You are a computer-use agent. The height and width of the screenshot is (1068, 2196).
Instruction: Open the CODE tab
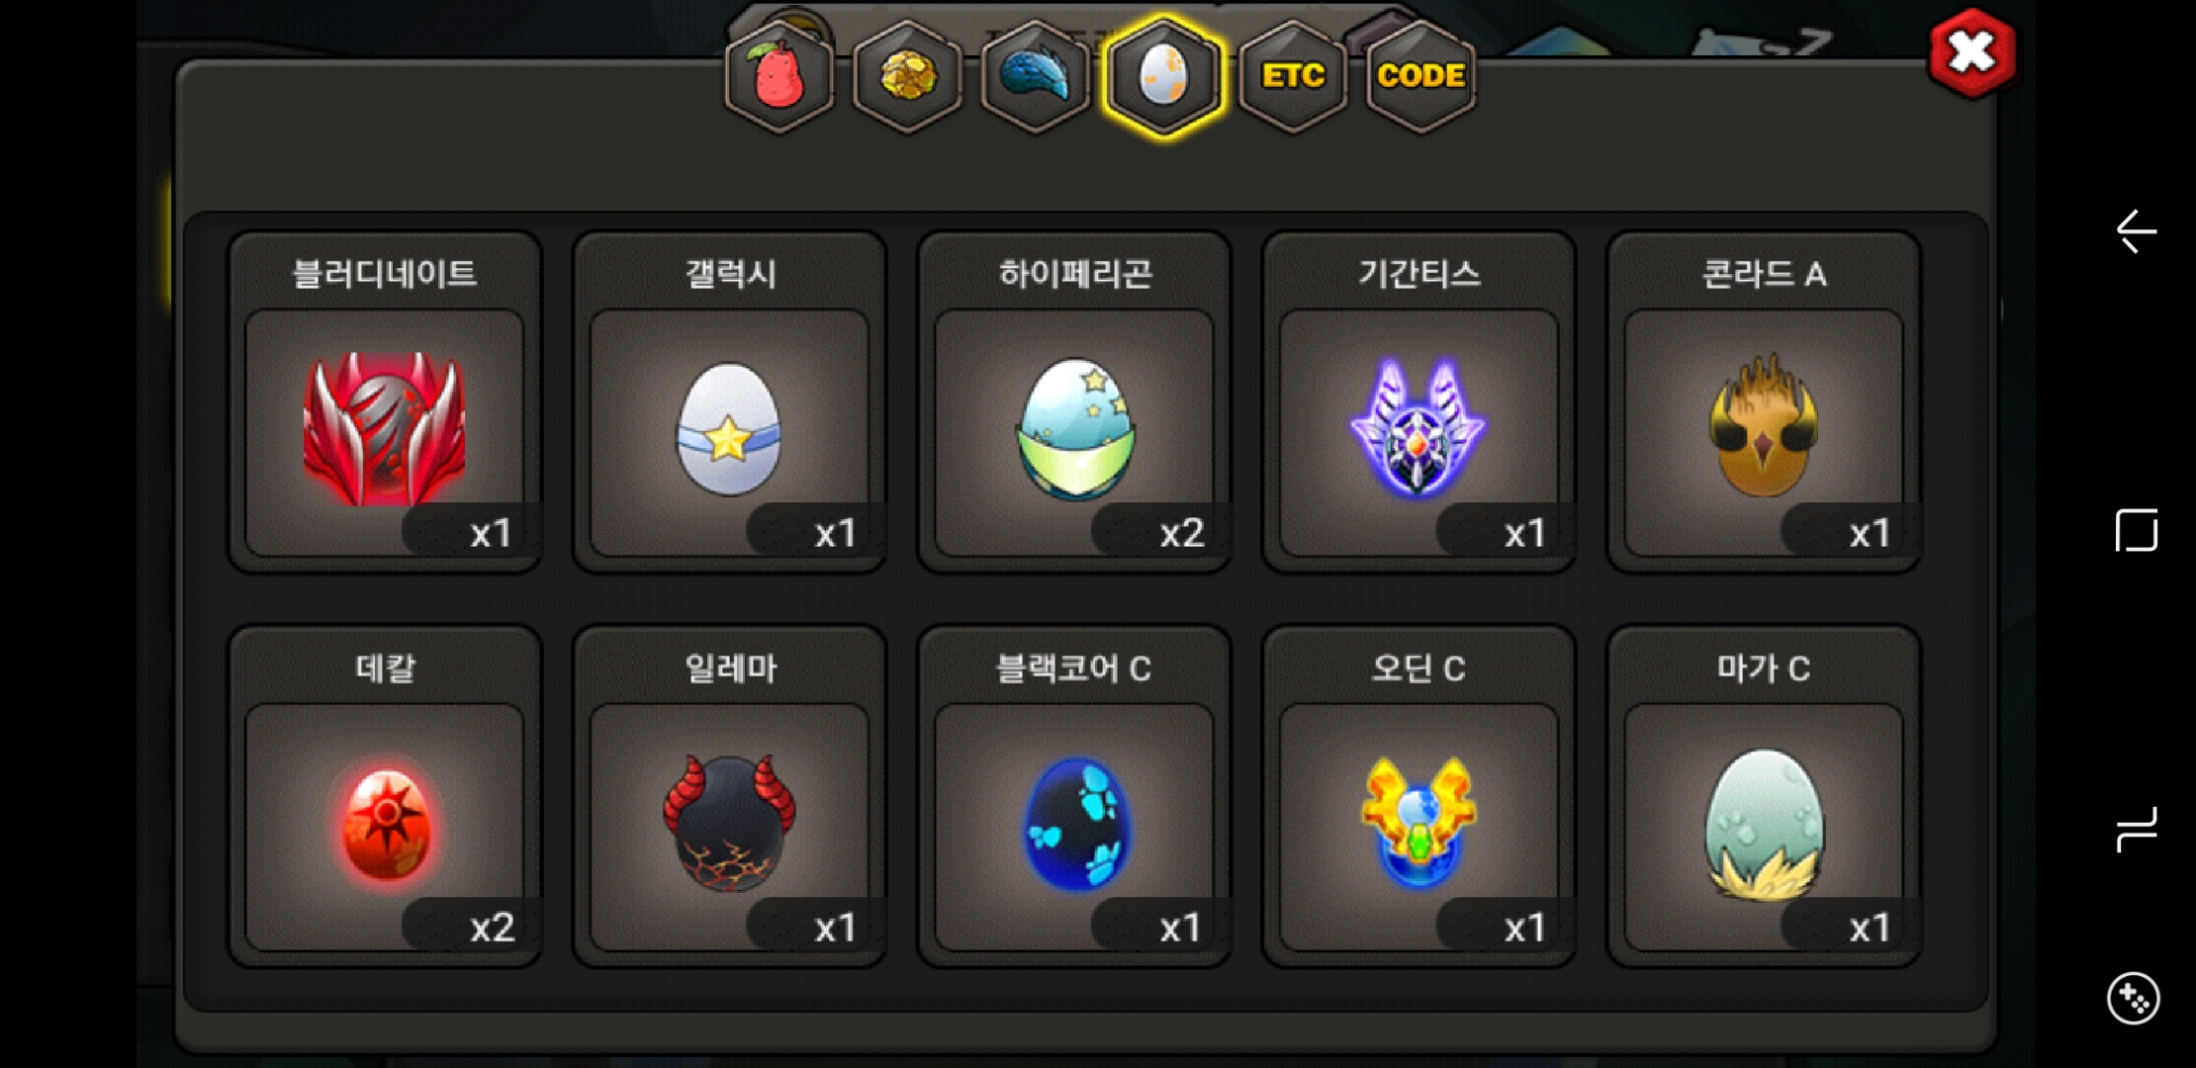click(1420, 76)
